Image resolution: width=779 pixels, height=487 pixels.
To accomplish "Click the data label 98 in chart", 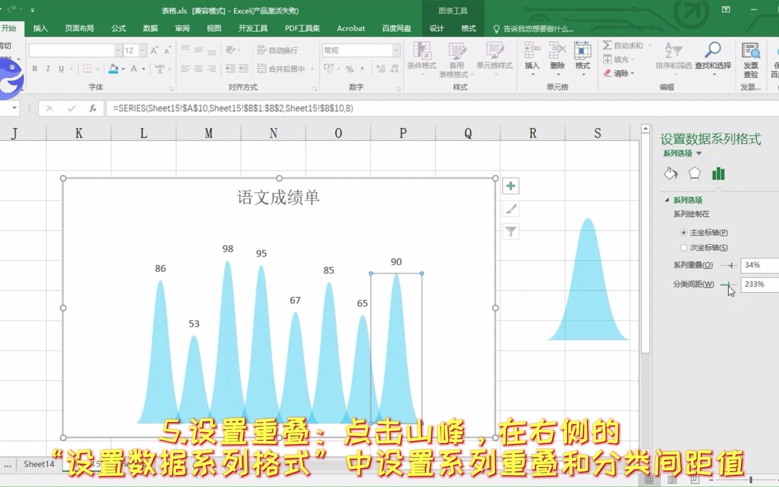I will (x=228, y=249).
